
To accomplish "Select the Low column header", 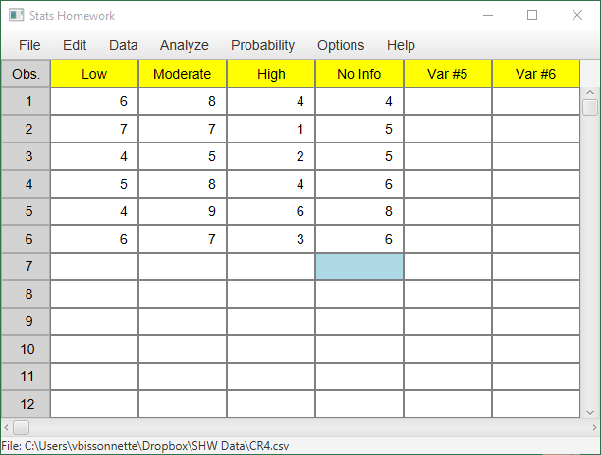I will click(x=94, y=74).
